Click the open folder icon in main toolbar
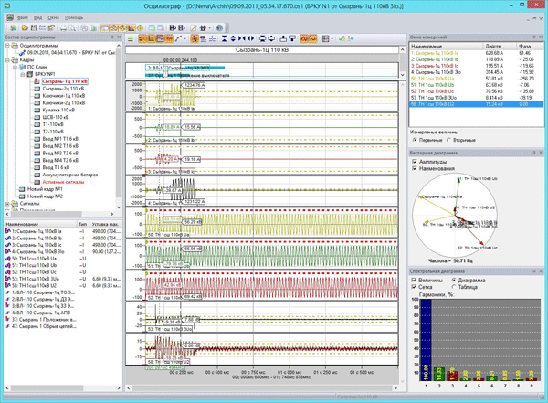The height and width of the screenshot is (403, 548). coord(25,27)
